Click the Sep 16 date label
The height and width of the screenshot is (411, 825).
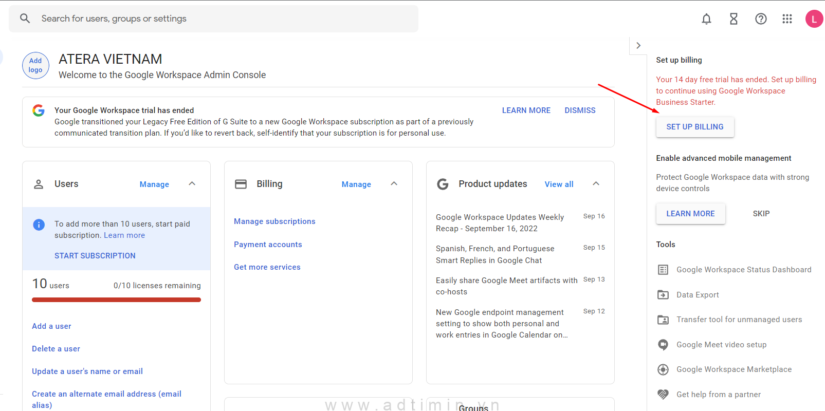click(x=594, y=216)
